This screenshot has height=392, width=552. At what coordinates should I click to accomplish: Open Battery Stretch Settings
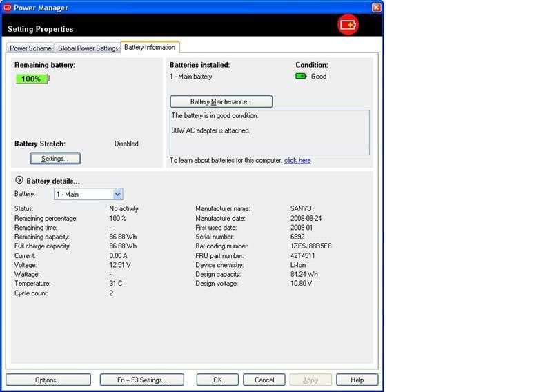55,159
